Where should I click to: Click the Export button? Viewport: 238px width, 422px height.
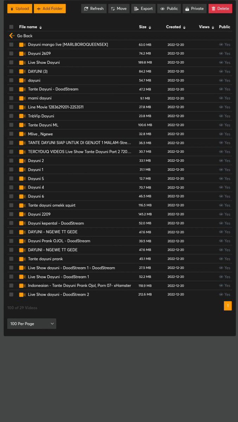[x=143, y=8]
